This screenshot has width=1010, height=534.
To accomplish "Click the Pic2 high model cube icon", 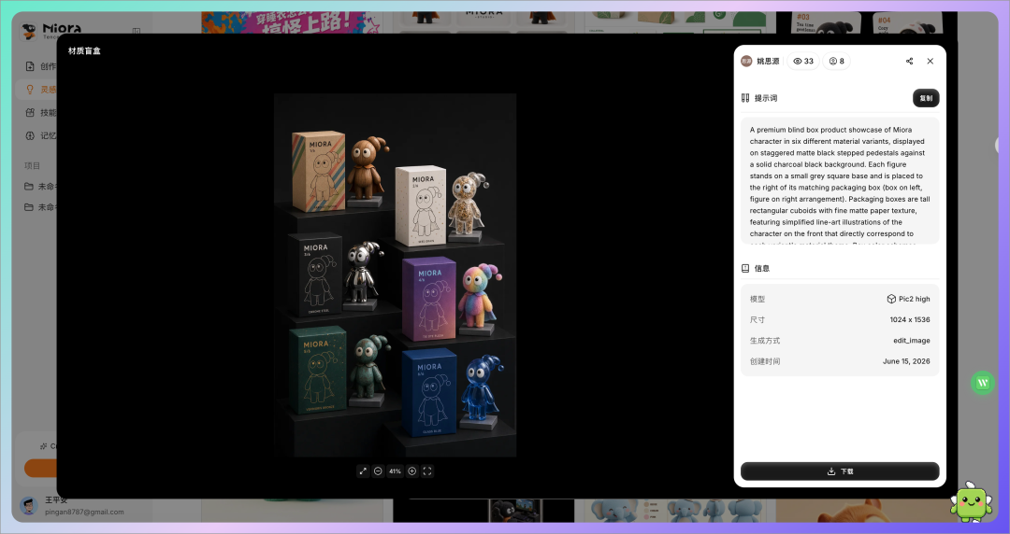I will [x=891, y=299].
